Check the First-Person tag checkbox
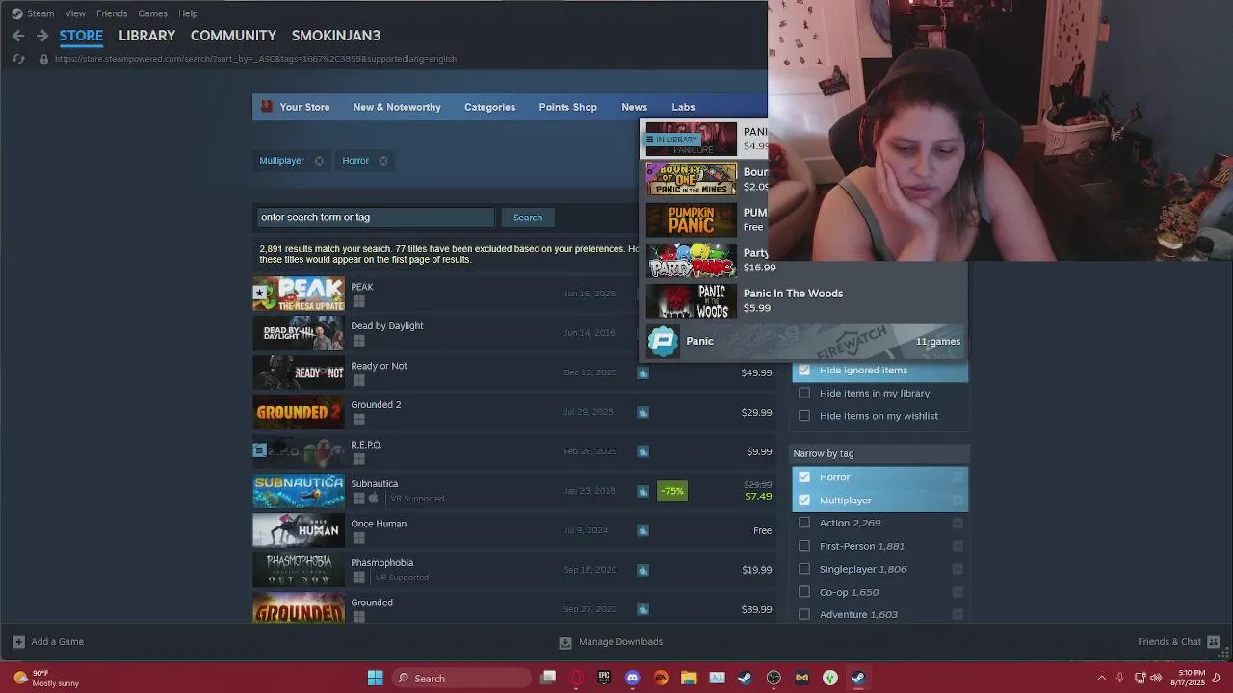This screenshot has width=1233, height=693. click(804, 546)
